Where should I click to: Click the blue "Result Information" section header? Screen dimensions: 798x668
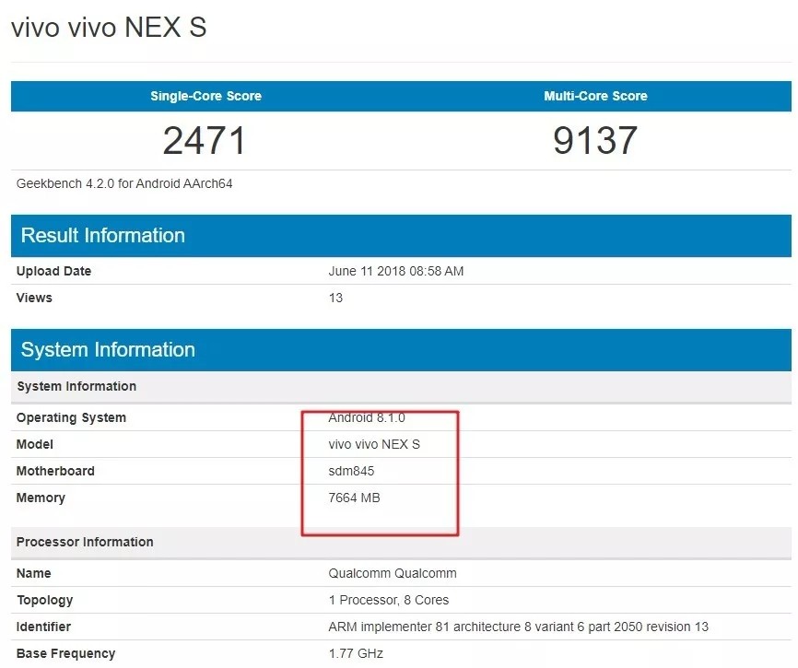[401, 236]
